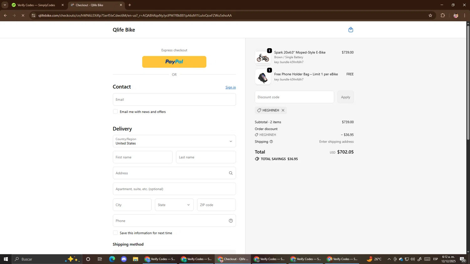This screenshot has width=470, height=264.
Task: Focus the First name field
Action: click(x=143, y=157)
